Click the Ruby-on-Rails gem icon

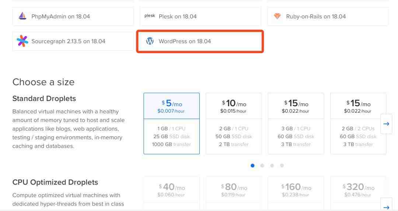277,16
